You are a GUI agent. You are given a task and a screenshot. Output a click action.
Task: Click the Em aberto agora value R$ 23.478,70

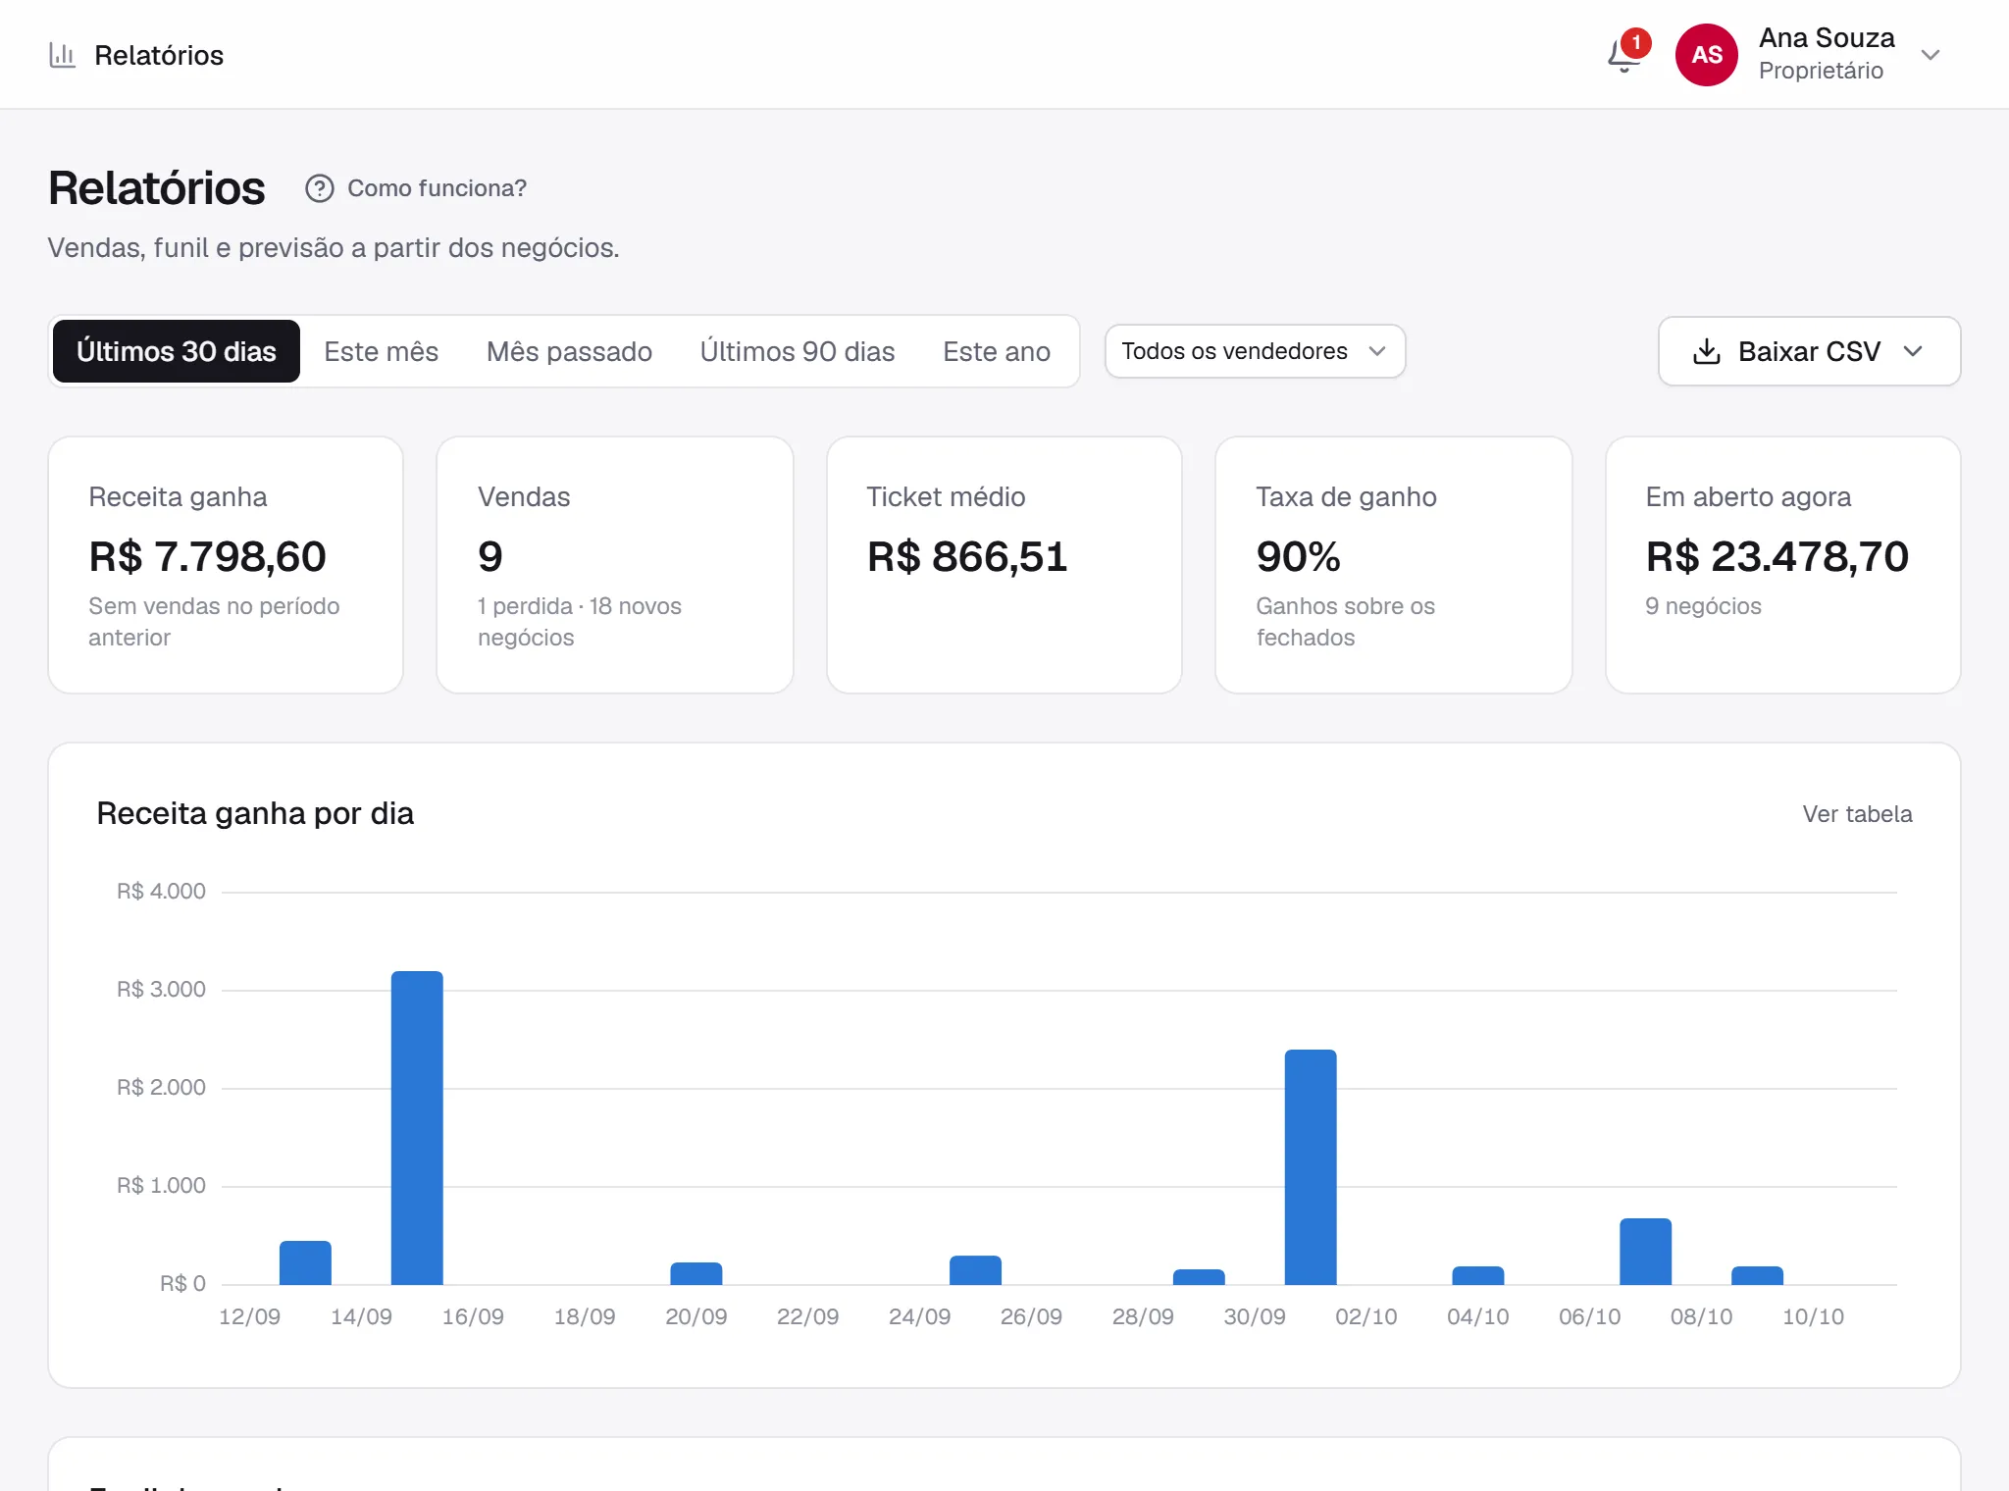click(x=1777, y=556)
